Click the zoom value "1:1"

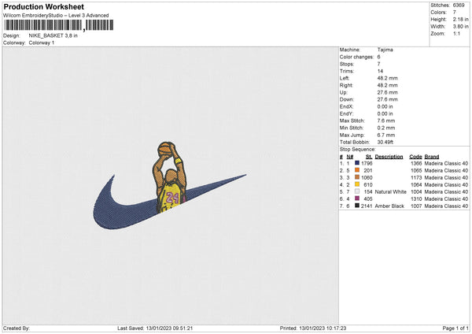(x=456, y=34)
